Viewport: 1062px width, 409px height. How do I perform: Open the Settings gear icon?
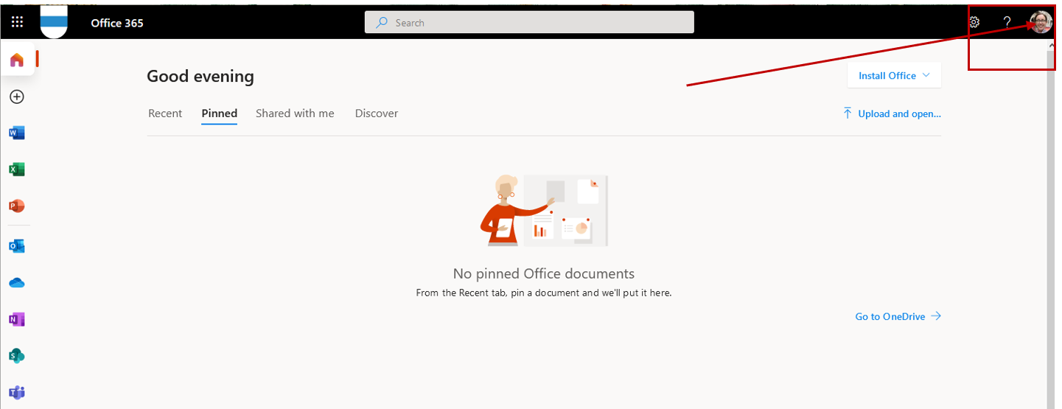tap(974, 22)
